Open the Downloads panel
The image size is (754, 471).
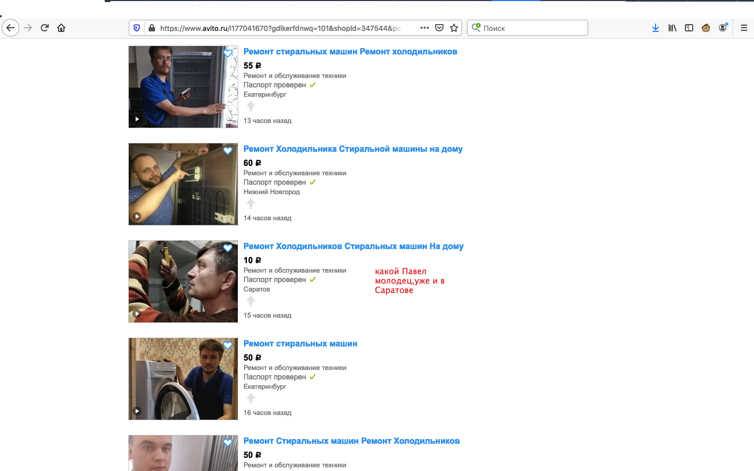656,28
